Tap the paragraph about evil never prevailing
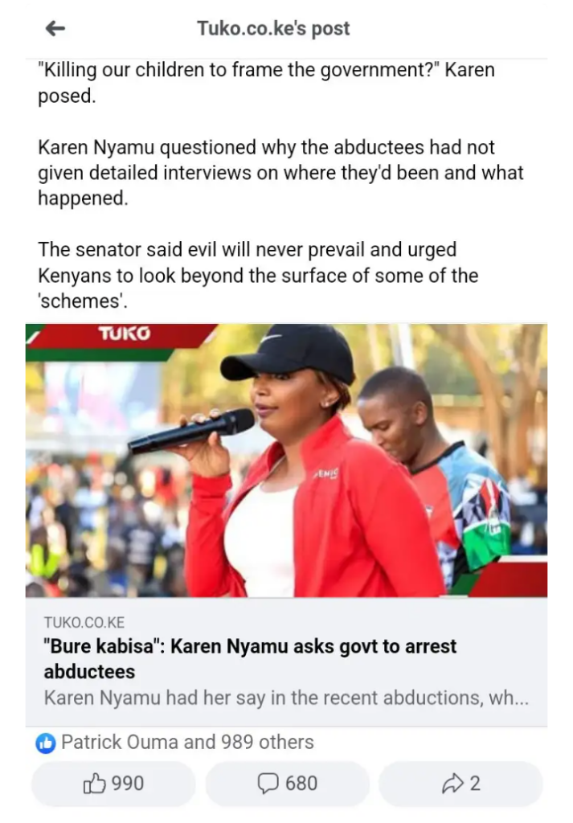Screen dimensions: 573x823 coord(258,275)
